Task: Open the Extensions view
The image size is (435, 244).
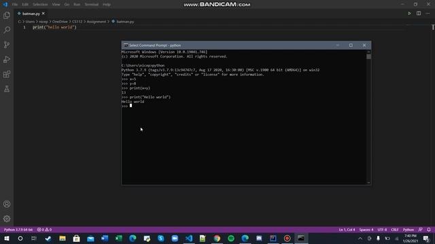Action: point(7,74)
